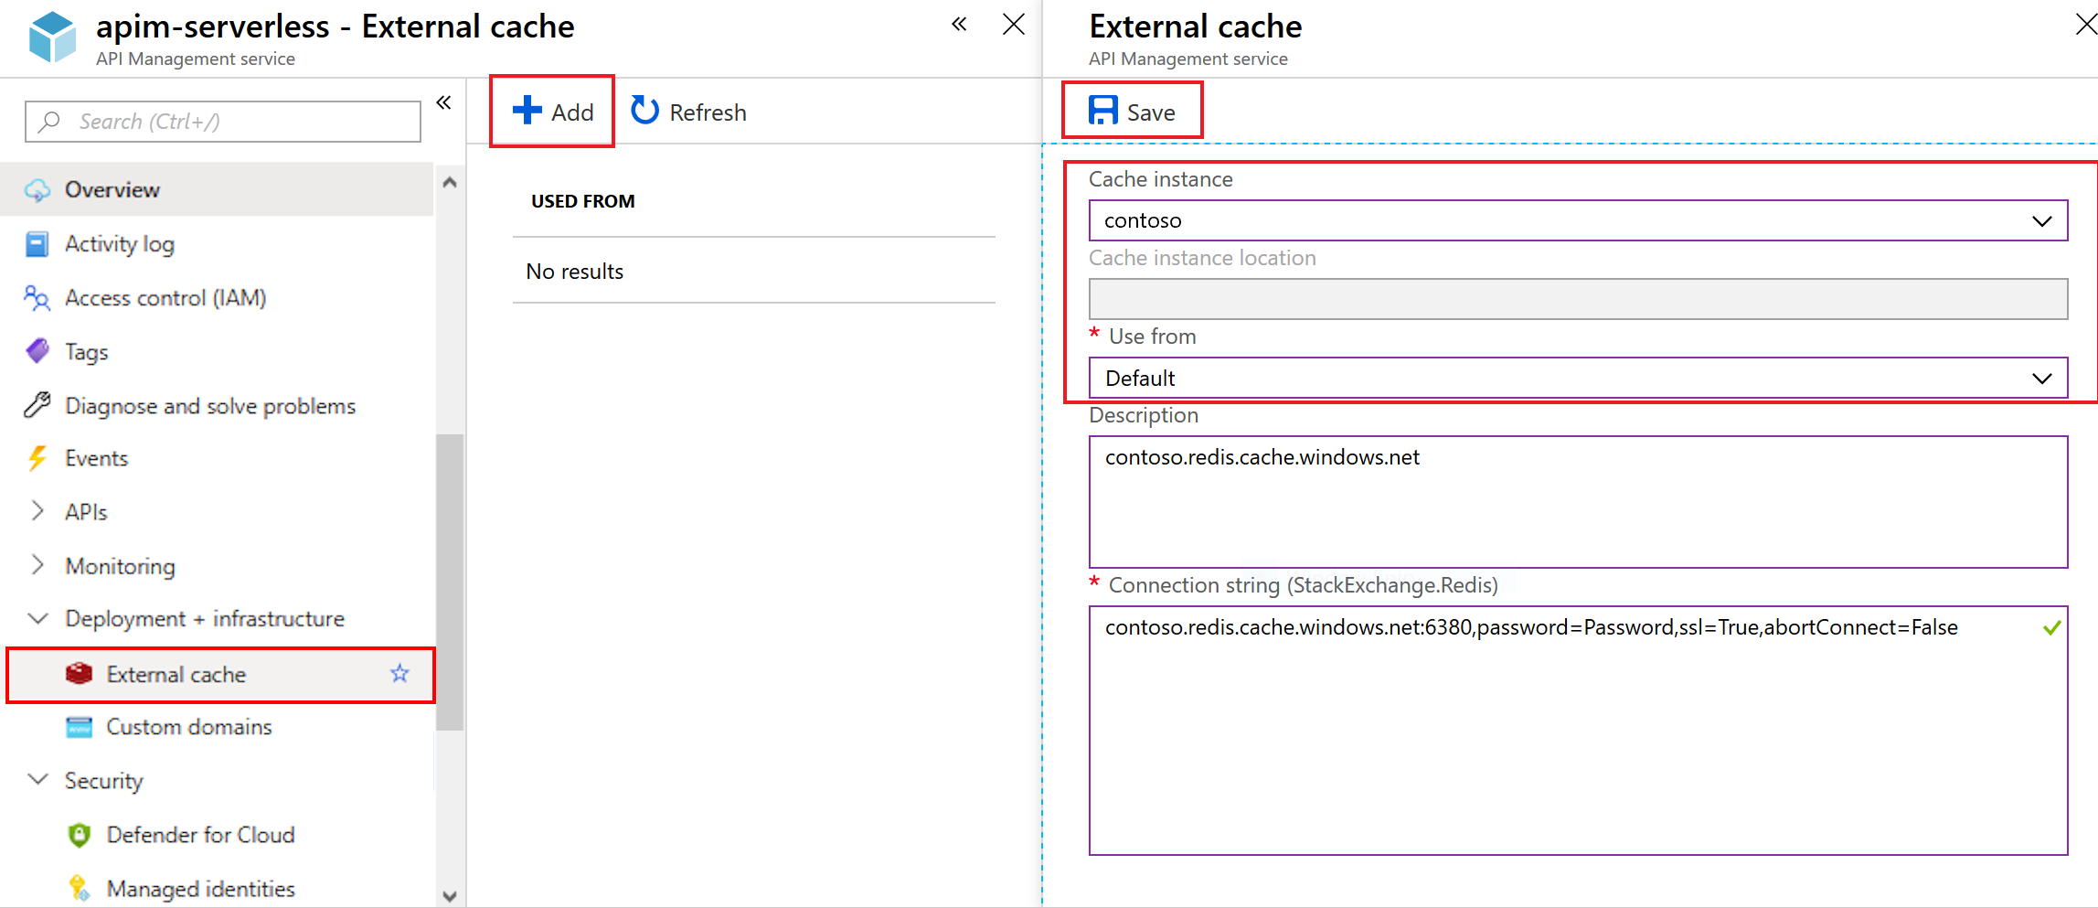Image resolution: width=2098 pixels, height=908 pixels.
Task: Click the Refresh toolbar action
Action: tap(688, 111)
